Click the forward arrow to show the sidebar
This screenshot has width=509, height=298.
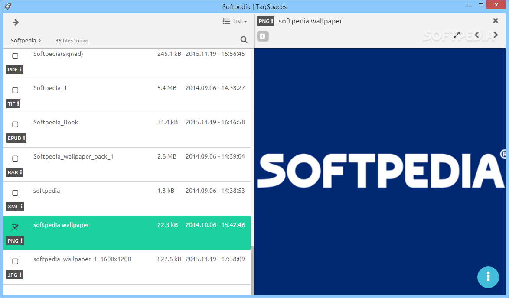tap(16, 22)
